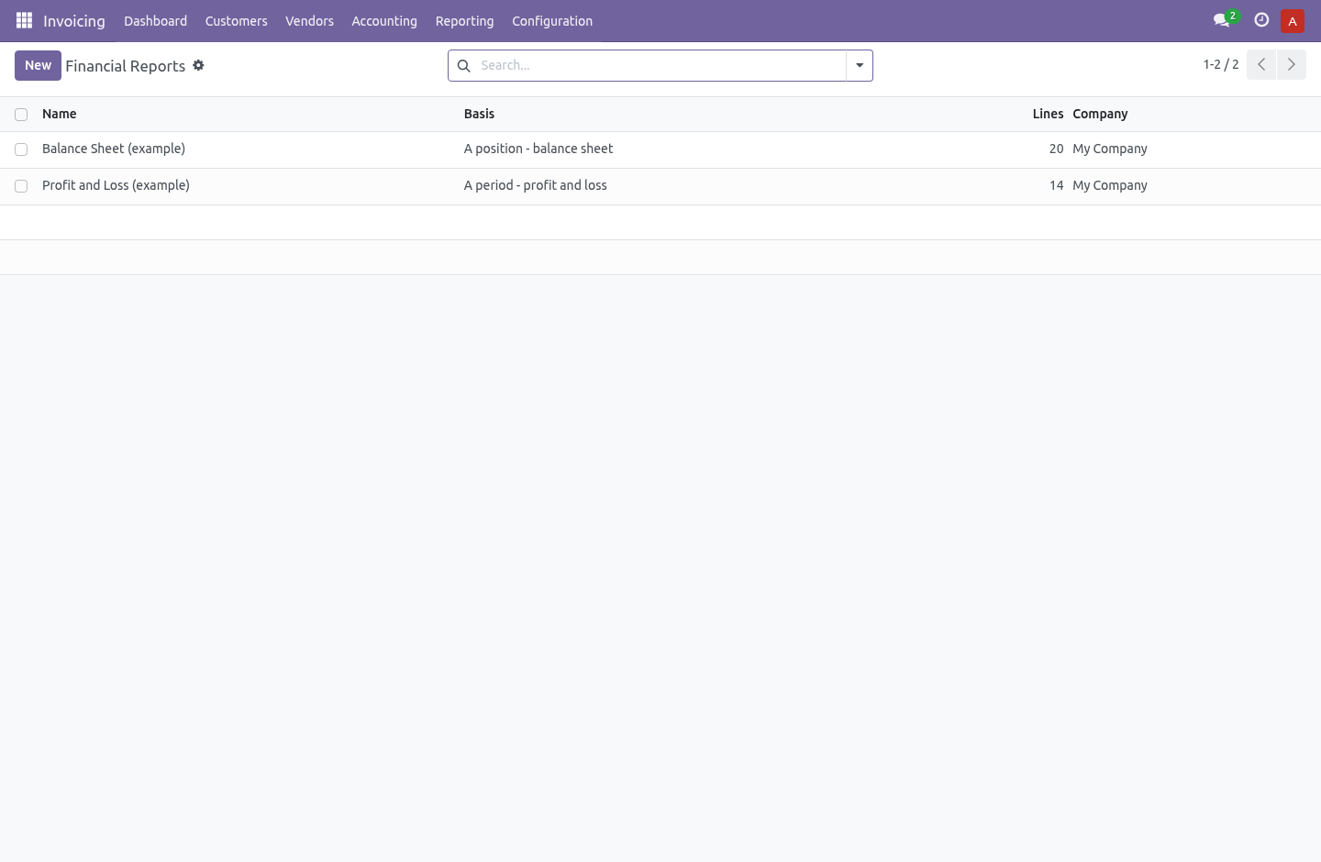
Task: Open the Vendors menu
Action: 309,20
